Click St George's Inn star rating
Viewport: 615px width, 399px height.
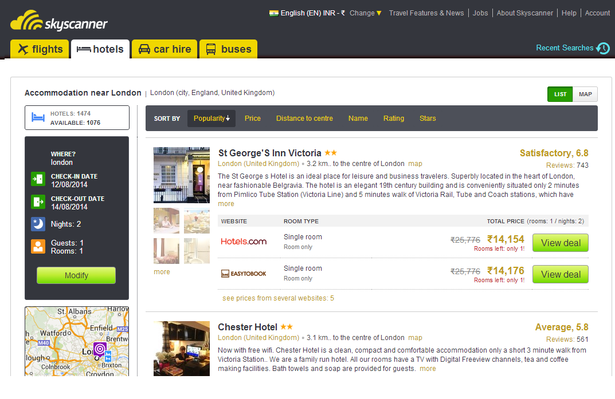tap(331, 153)
